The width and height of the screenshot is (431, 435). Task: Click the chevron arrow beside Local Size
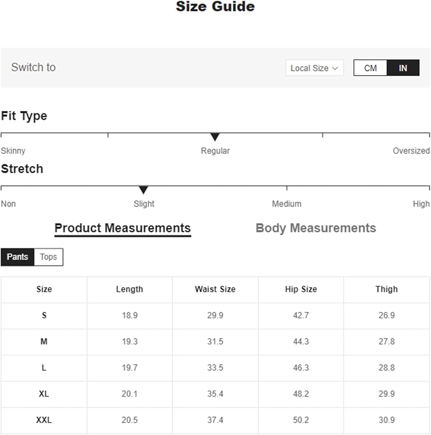tap(335, 68)
